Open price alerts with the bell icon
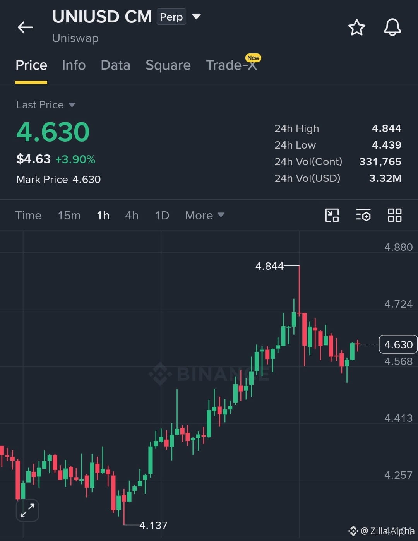The width and height of the screenshot is (418, 541). point(392,27)
